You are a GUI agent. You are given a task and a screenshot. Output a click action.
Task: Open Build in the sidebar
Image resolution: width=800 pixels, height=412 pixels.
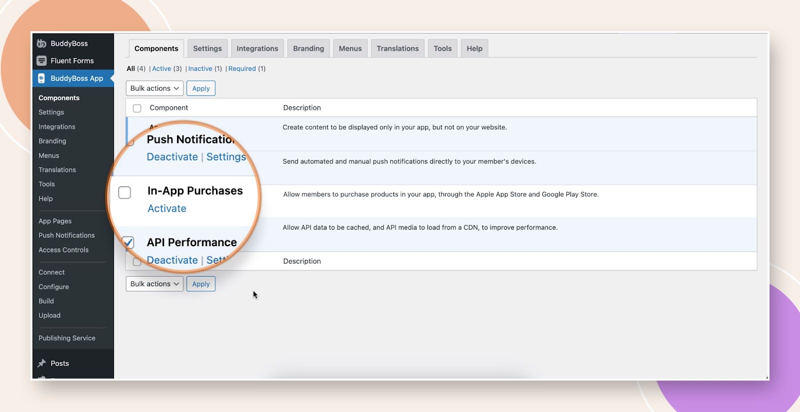coord(46,301)
